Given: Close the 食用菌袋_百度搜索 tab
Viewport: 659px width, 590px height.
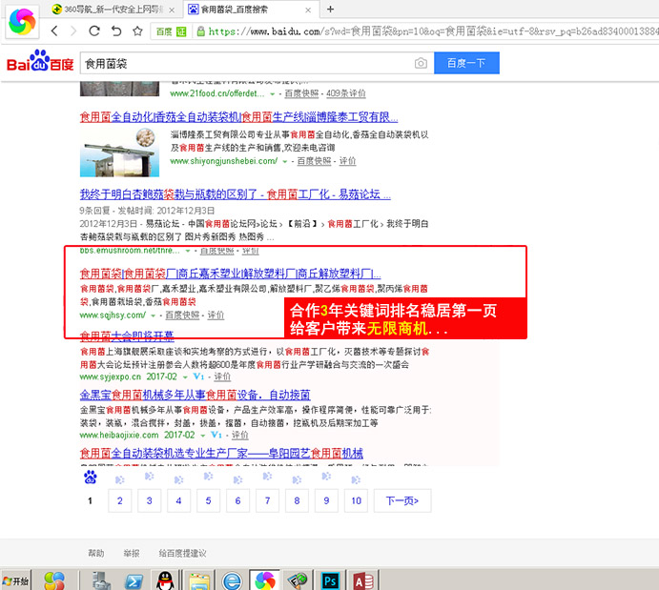Looking at the screenshot, I should coord(308,10).
